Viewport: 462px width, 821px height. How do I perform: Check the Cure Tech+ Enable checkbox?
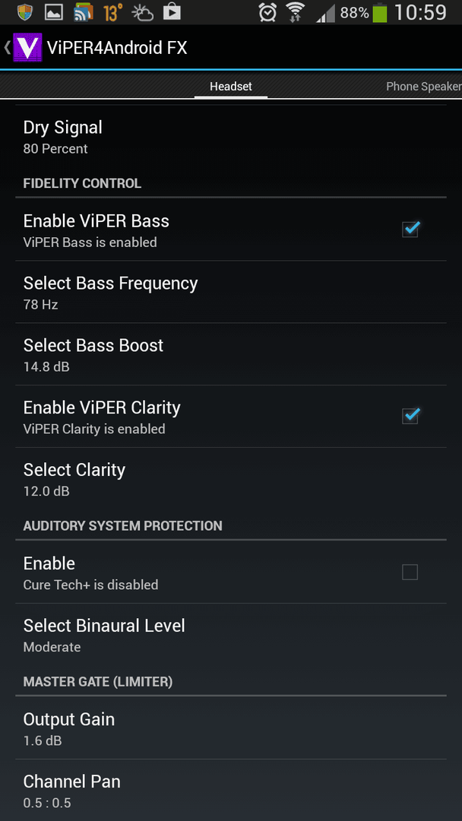(410, 572)
